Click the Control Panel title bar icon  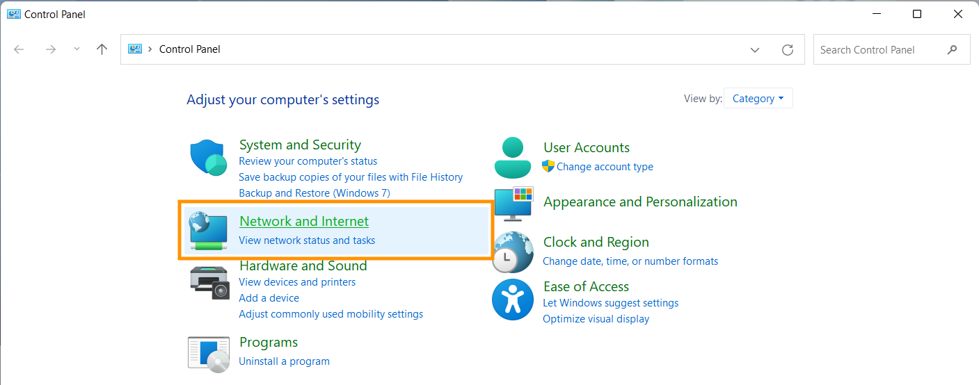tap(14, 14)
